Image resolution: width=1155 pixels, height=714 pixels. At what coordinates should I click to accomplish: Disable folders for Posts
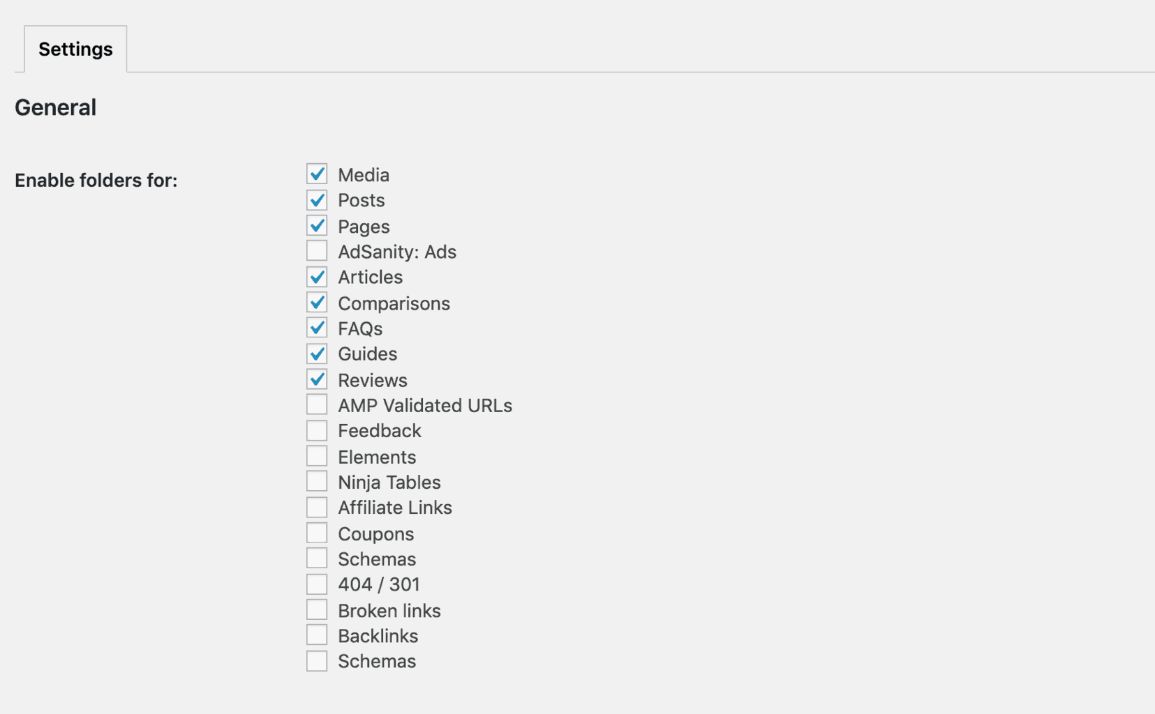click(317, 200)
